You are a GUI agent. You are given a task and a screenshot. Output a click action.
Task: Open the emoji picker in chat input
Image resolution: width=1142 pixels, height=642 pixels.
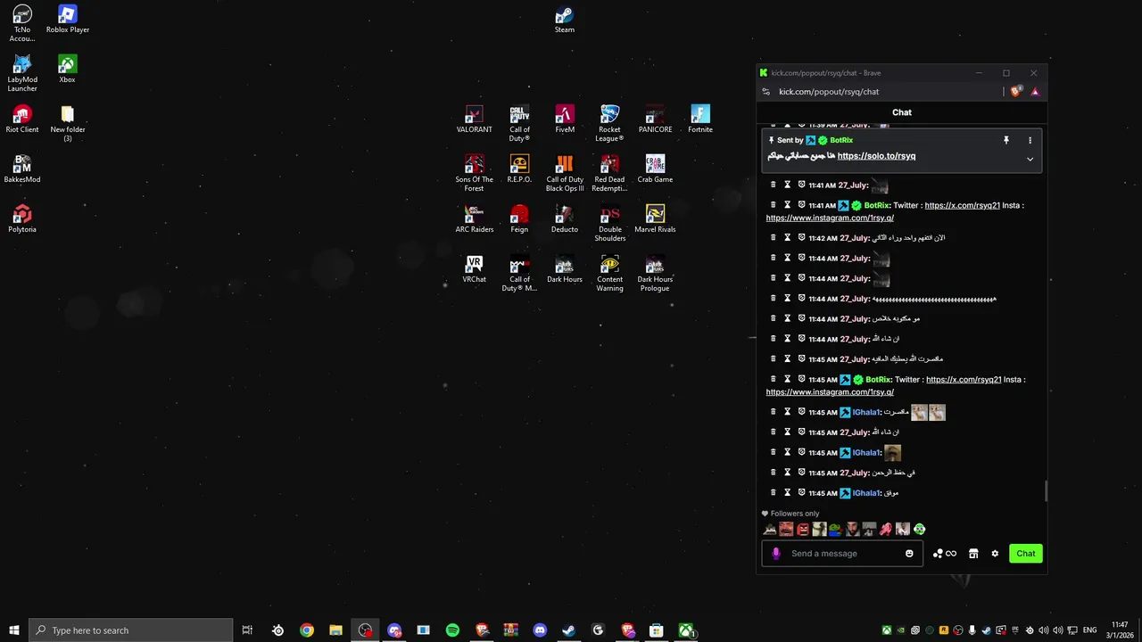point(909,554)
